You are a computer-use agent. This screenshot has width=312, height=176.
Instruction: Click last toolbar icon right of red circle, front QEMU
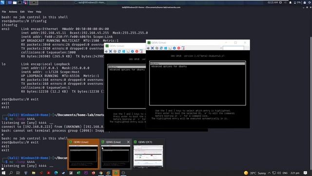[183, 48]
